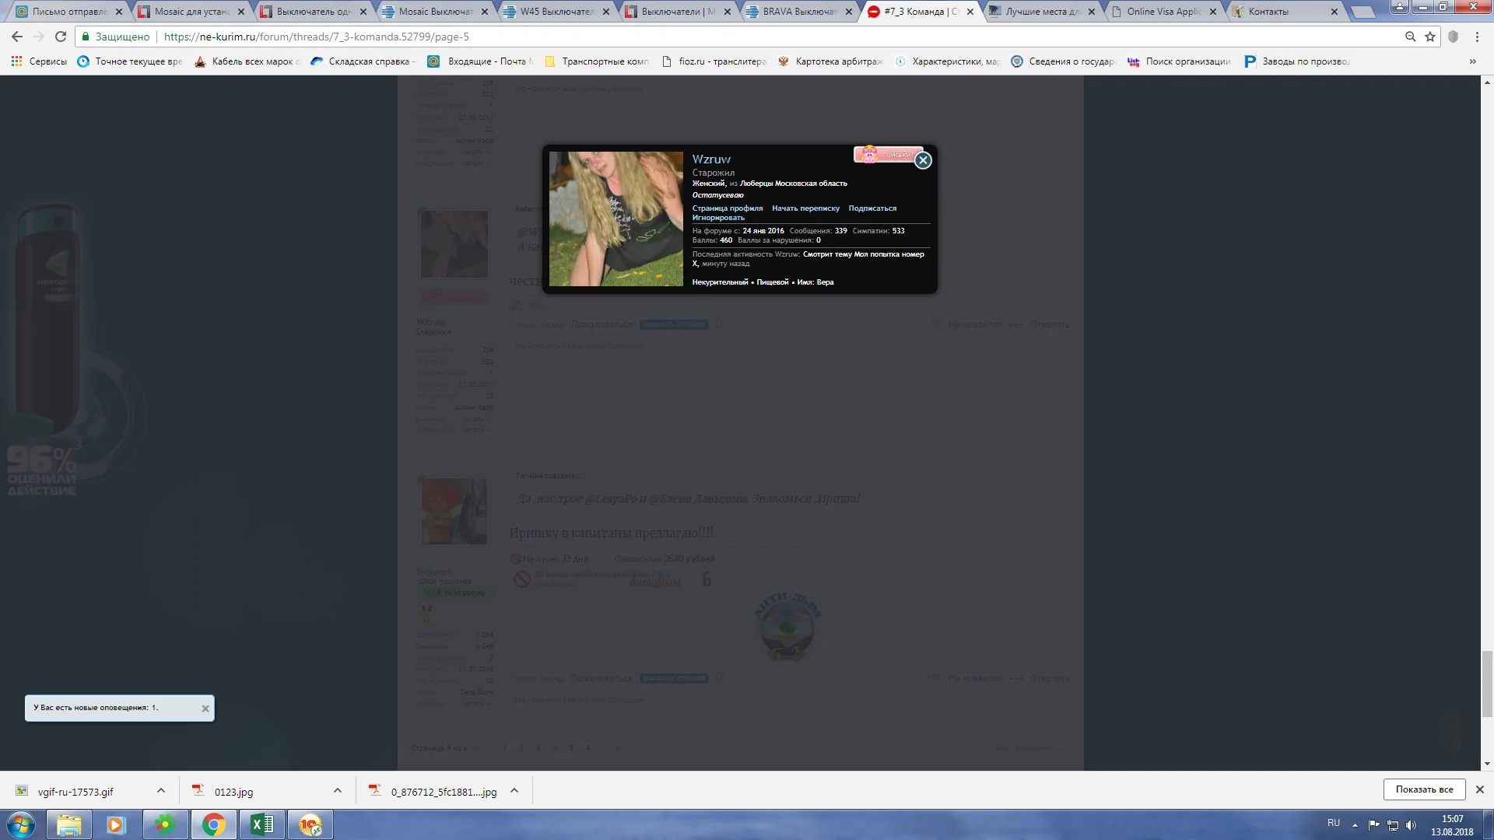Expand options for vgif-ru-17573.gif download
Viewport: 1494px width, 840px height.
pyautogui.click(x=161, y=790)
